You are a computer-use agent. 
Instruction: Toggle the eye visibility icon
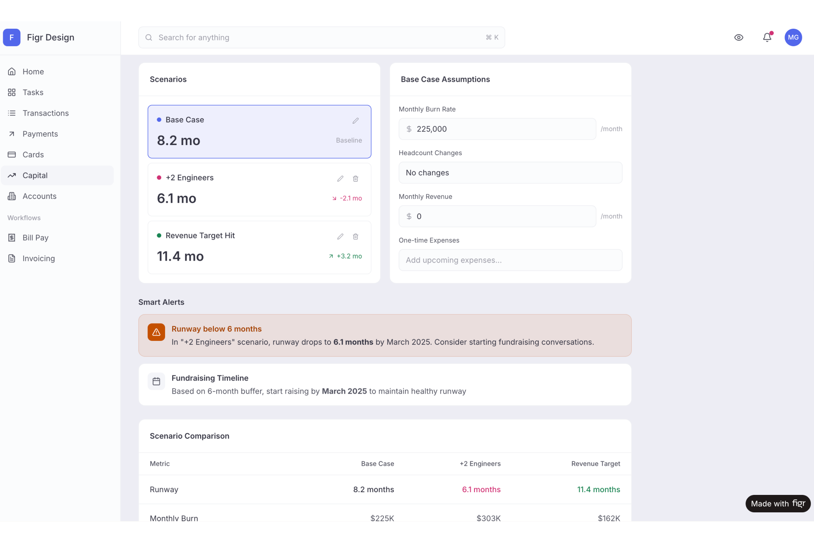[739, 37]
